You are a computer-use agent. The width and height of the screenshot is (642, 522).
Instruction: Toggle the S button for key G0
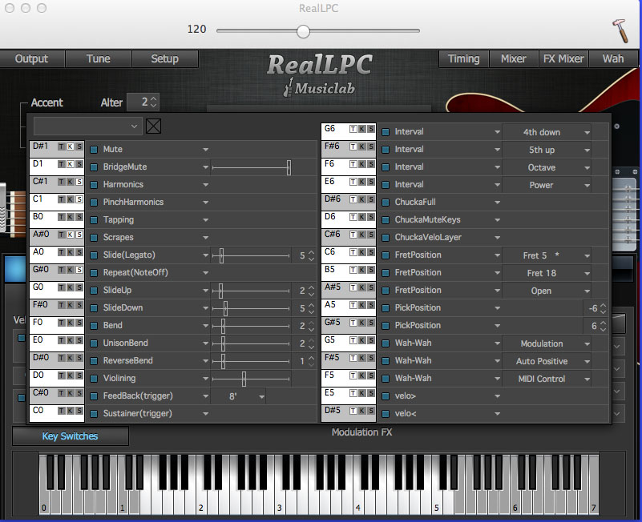click(x=79, y=287)
